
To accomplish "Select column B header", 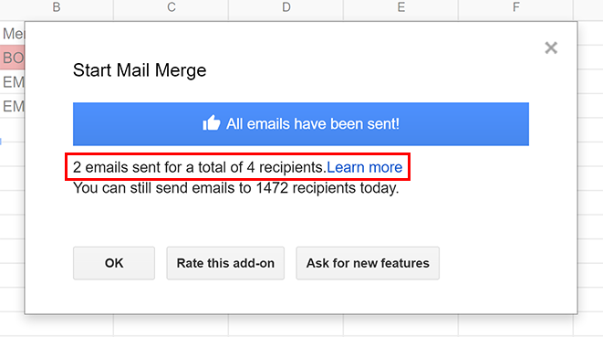I will coord(57,7).
